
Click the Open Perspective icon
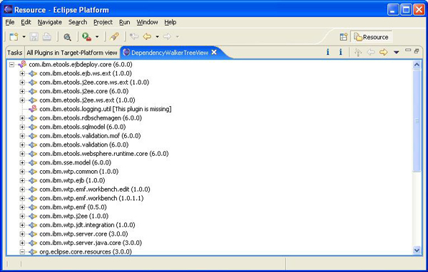tap(343, 37)
